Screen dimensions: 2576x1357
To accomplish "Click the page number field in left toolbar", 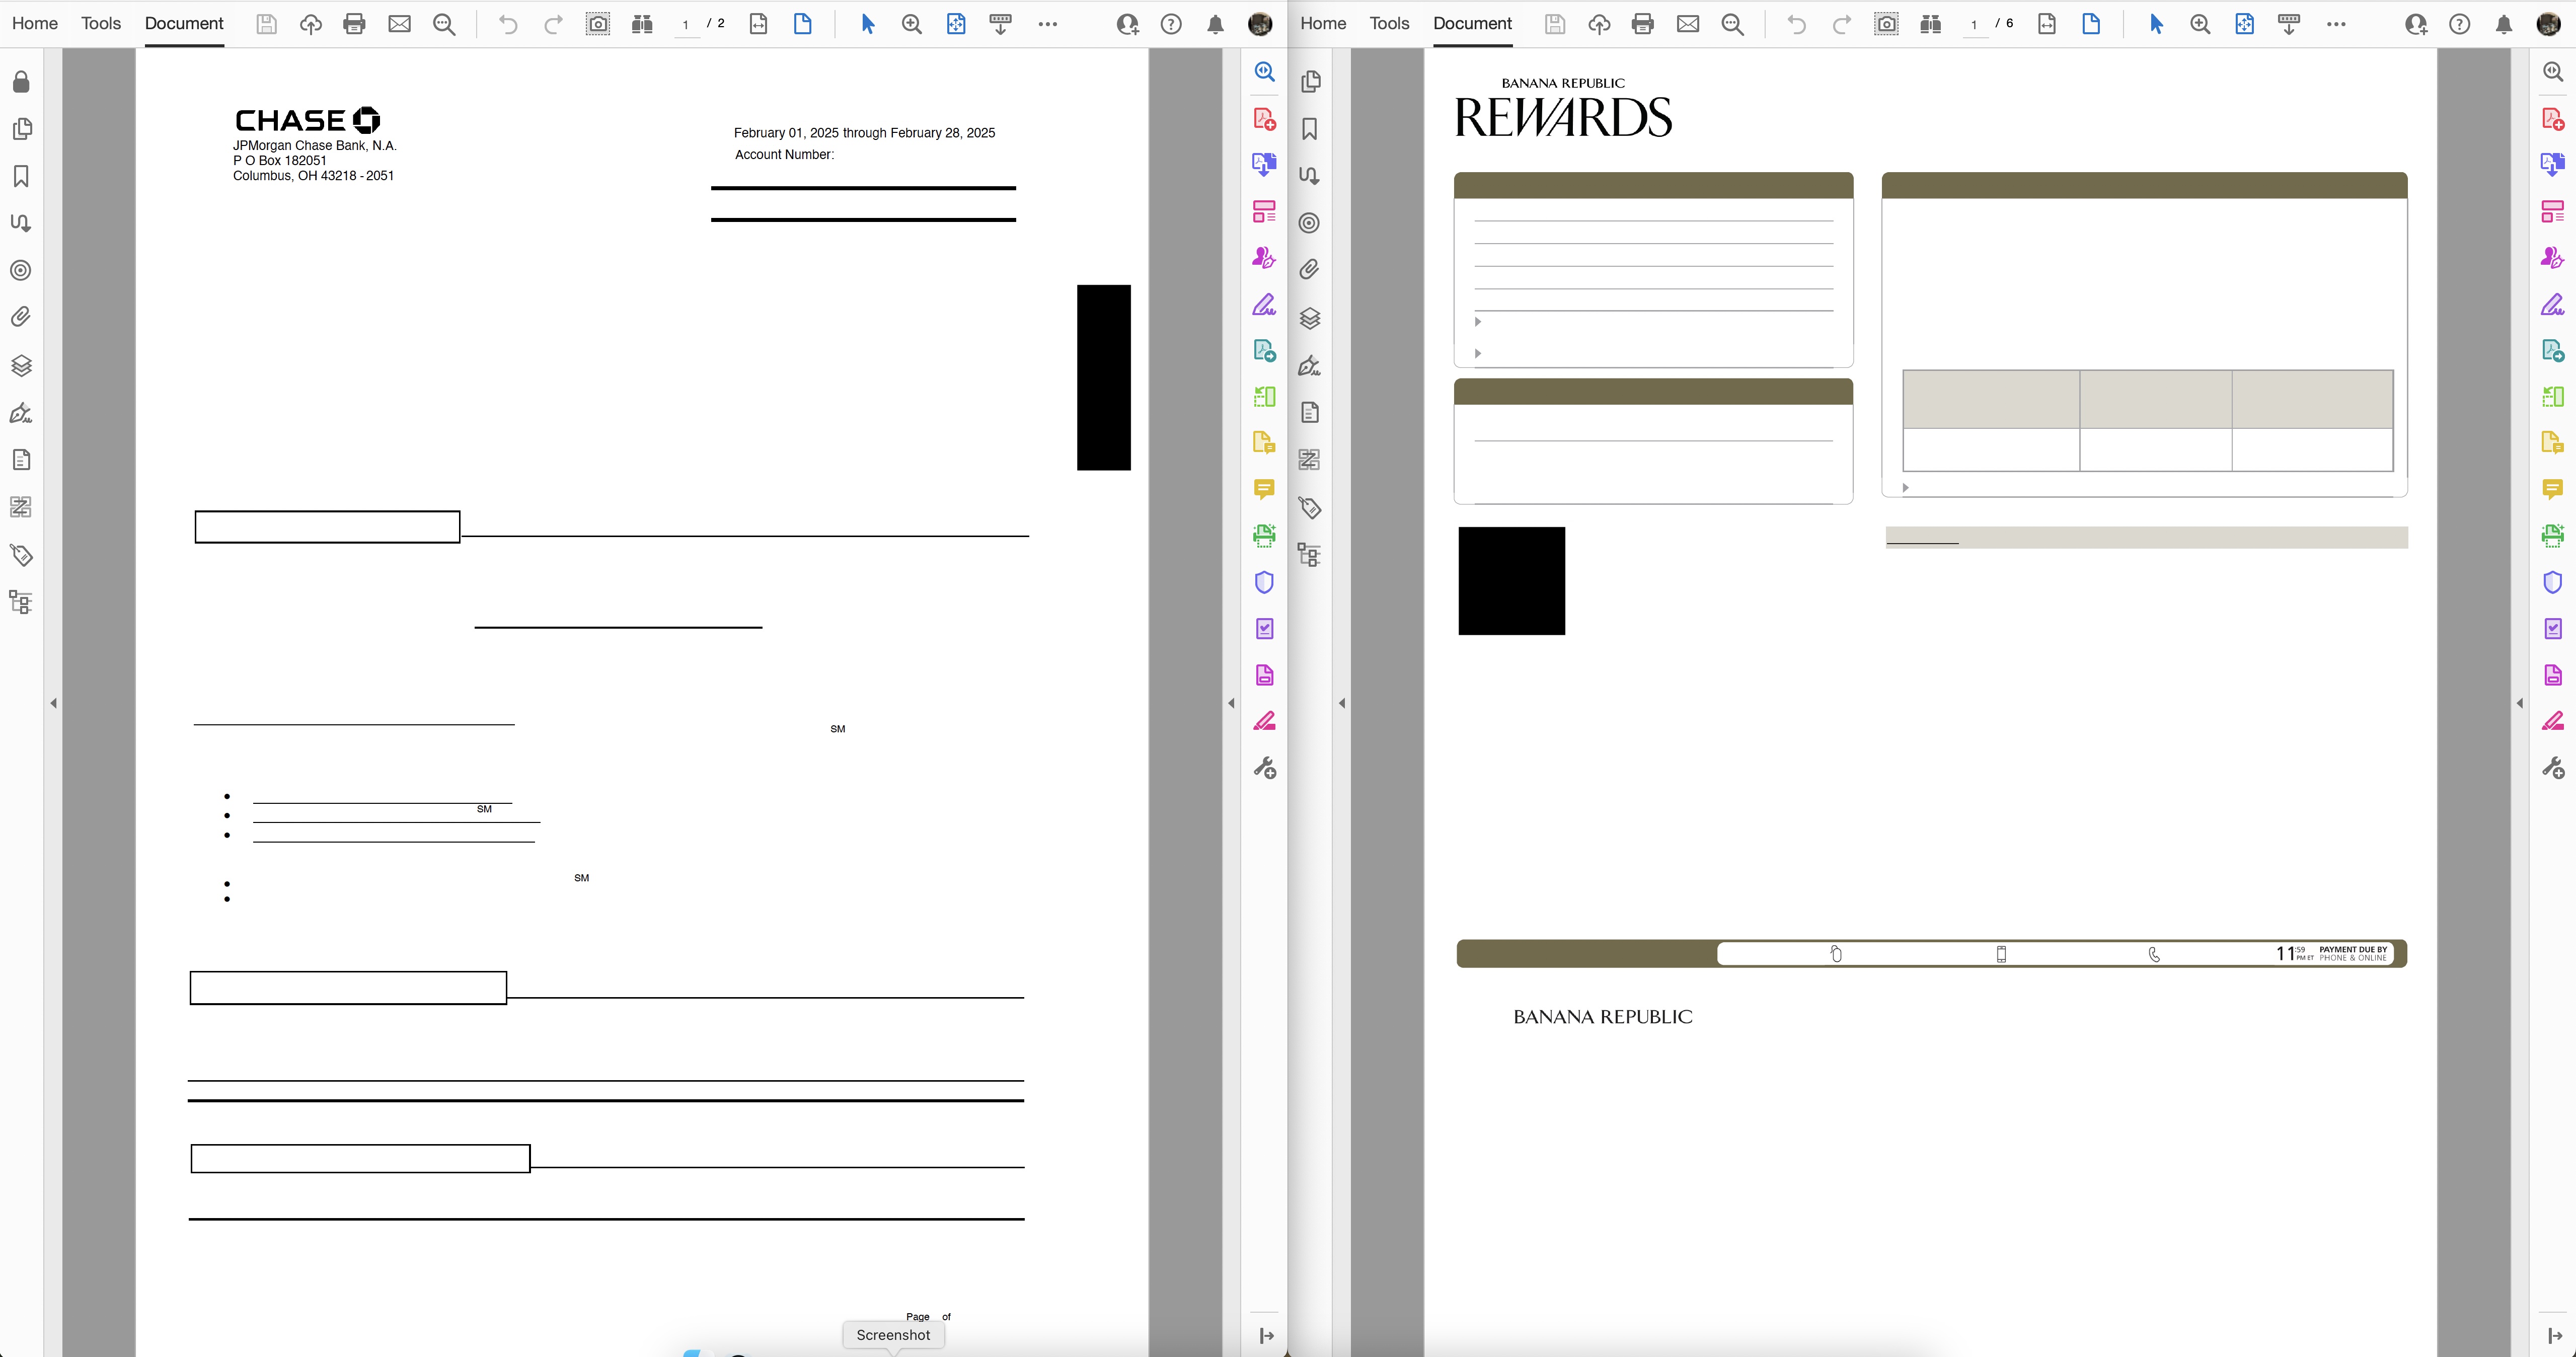I will (686, 24).
